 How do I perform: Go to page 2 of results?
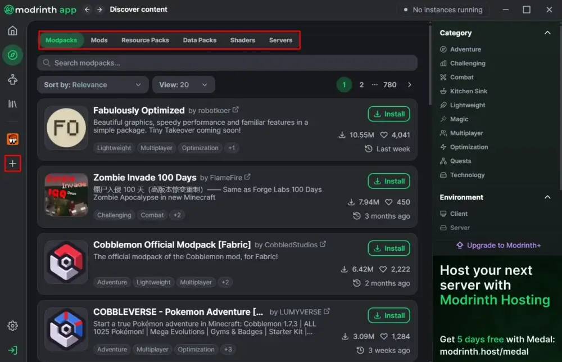click(361, 85)
